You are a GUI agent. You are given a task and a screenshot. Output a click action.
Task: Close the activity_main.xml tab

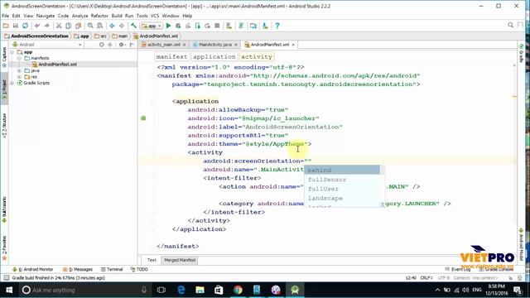pyautogui.click(x=184, y=45)
